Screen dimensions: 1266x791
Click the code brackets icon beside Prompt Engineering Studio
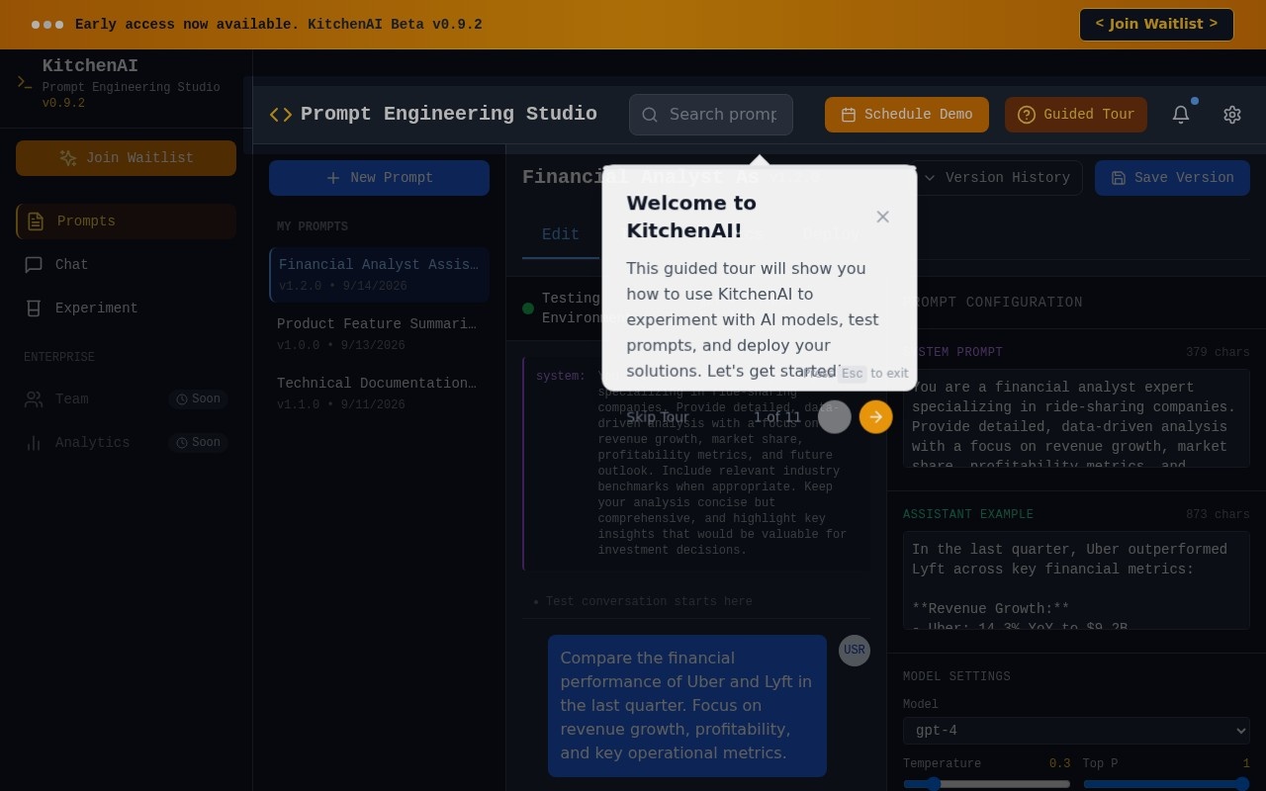click(x=281, y=115)
